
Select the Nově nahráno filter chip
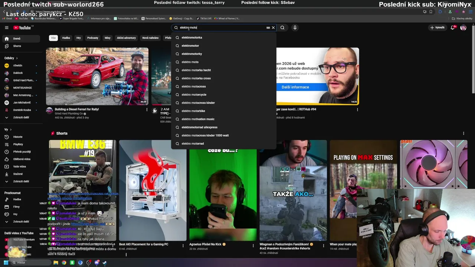(x=150, y=38)
